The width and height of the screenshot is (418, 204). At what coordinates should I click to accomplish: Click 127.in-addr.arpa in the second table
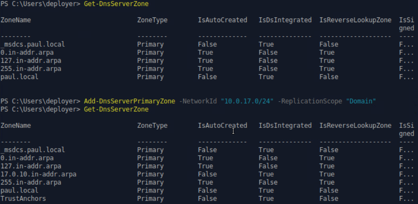coord(31,166)
